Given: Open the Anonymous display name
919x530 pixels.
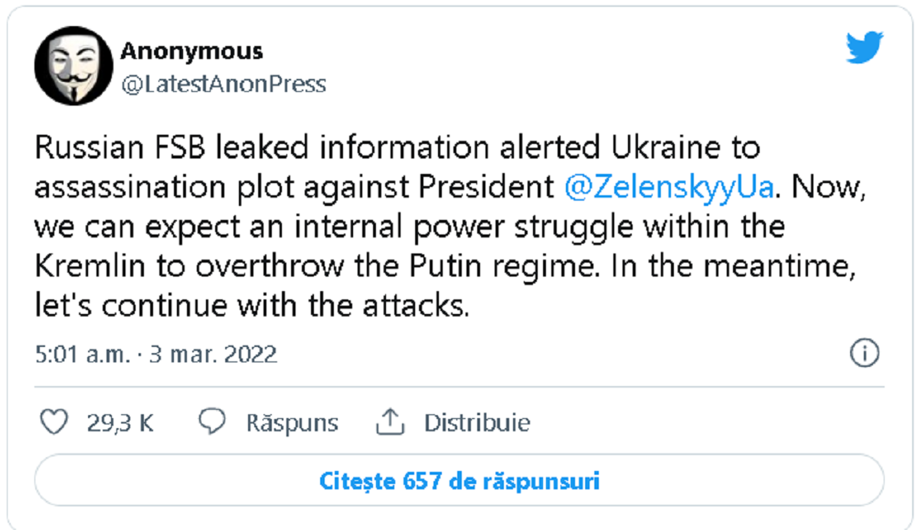Looking at the screenshot, I should 191,51.
